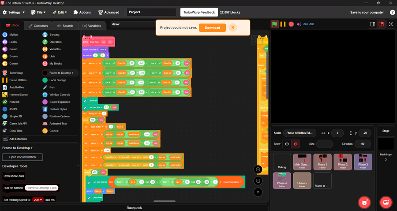
Task: Reset the workspace zoom level
Action: click(x=258, y=192)
